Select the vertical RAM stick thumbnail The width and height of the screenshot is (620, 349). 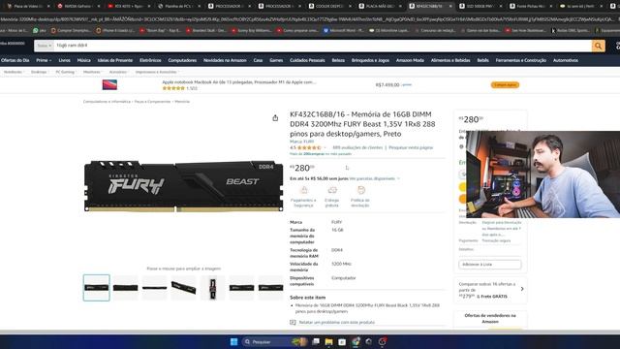pos(213,288)
